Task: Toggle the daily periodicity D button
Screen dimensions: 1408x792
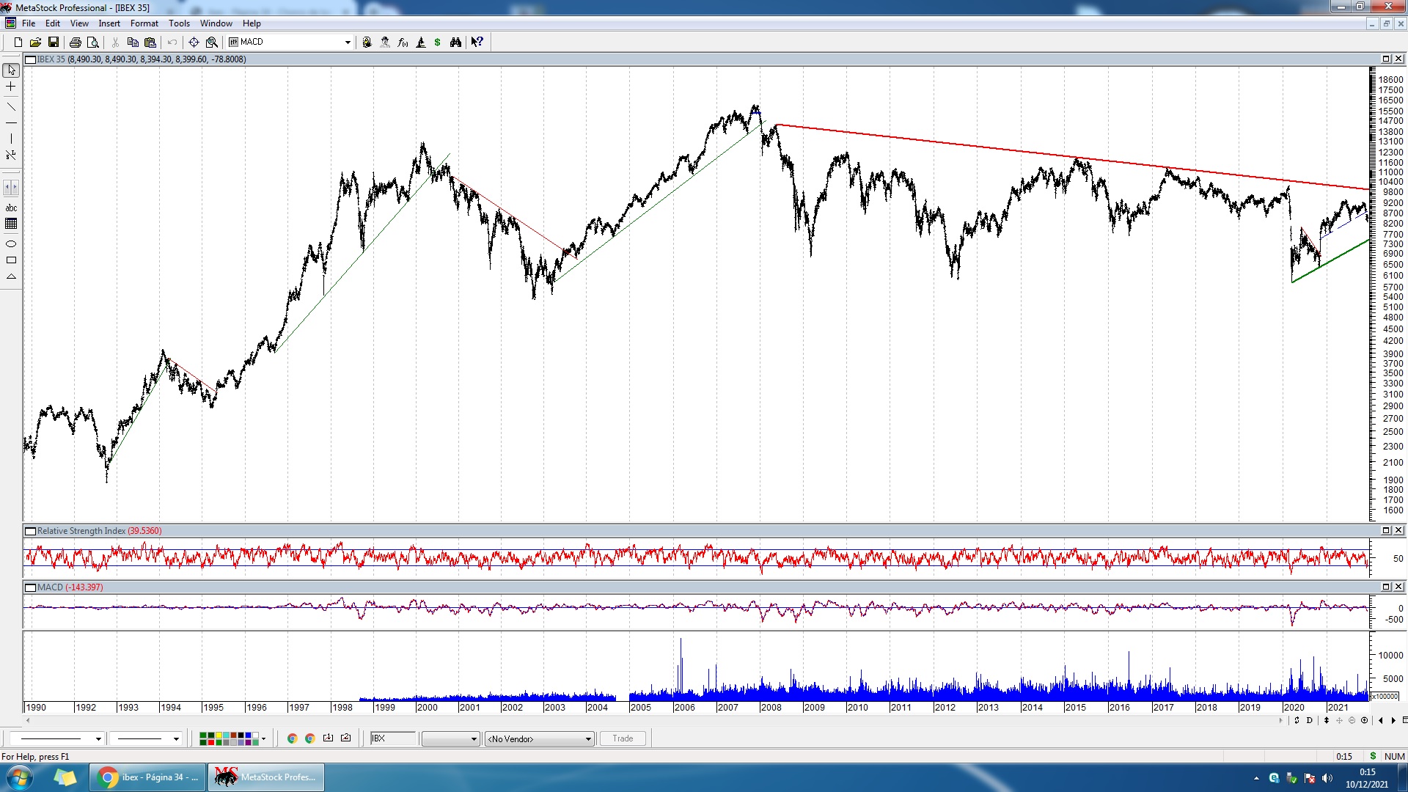Action: (x=1310, y=720)
